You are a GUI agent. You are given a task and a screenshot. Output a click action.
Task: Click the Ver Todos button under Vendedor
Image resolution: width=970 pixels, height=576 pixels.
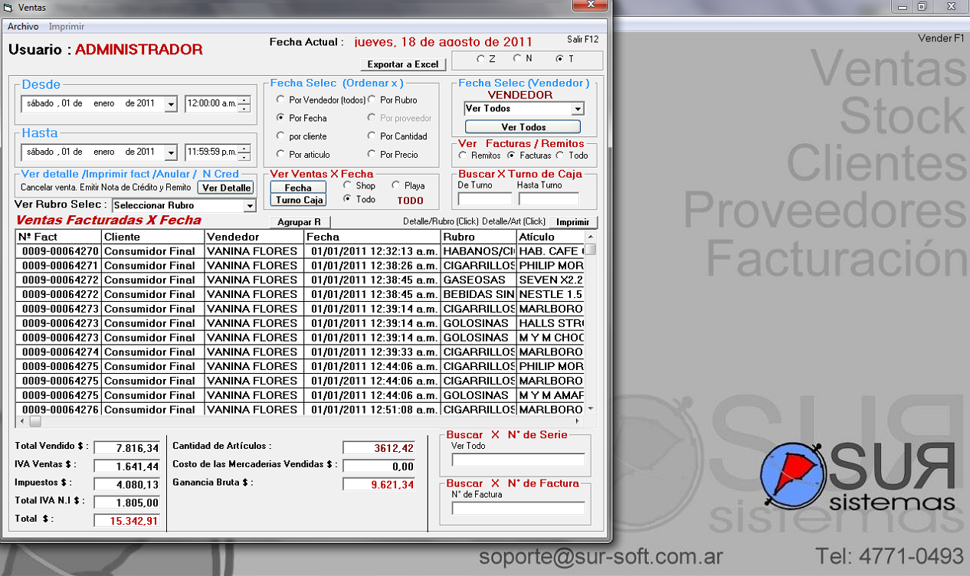(523, 127)
